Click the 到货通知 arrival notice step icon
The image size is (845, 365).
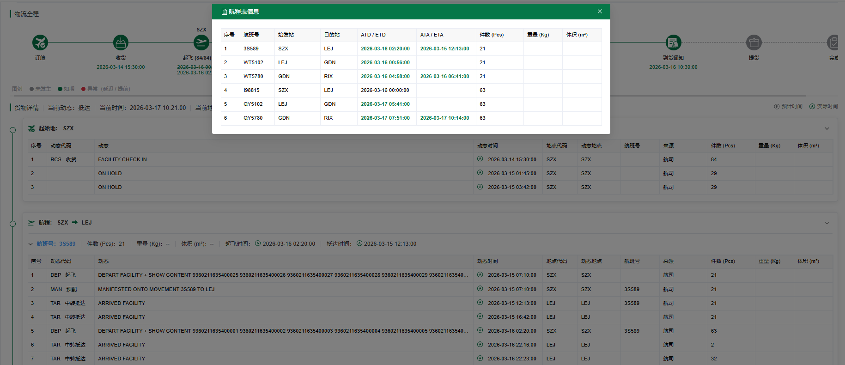[x=673, y=43]
